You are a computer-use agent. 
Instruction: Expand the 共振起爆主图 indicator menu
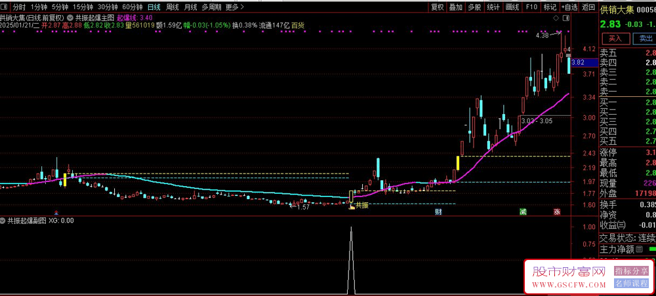coord(71,18)
